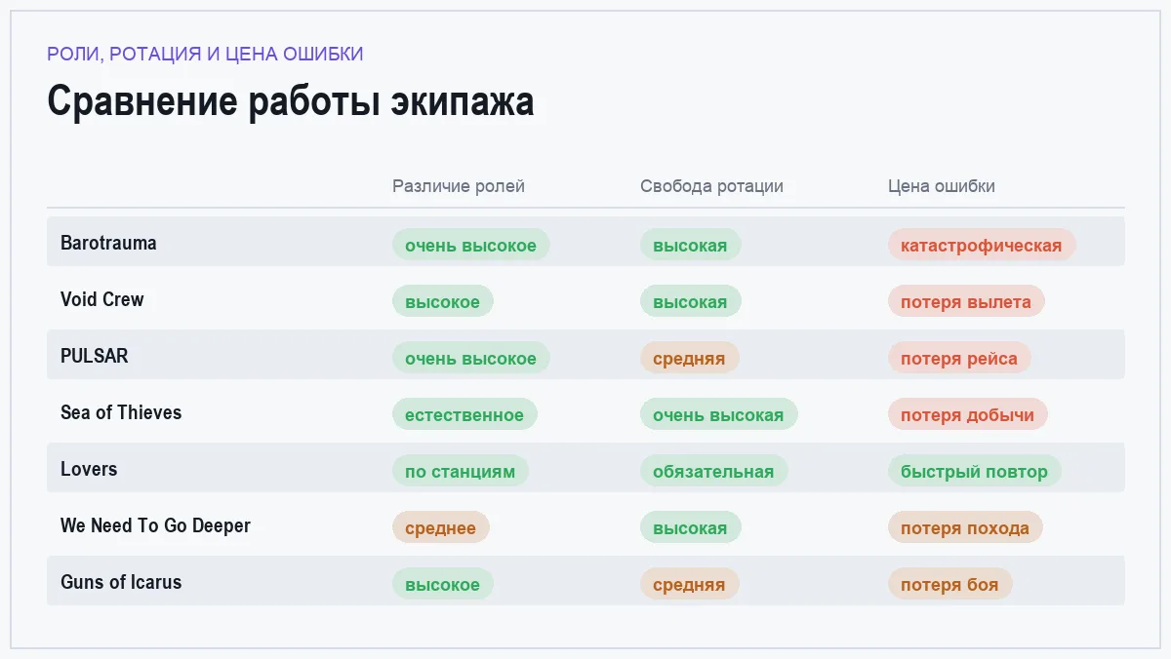Select the Barotrauma row name
The image size is (1171, 659).
pyautogui.click(x=108, y=243)
